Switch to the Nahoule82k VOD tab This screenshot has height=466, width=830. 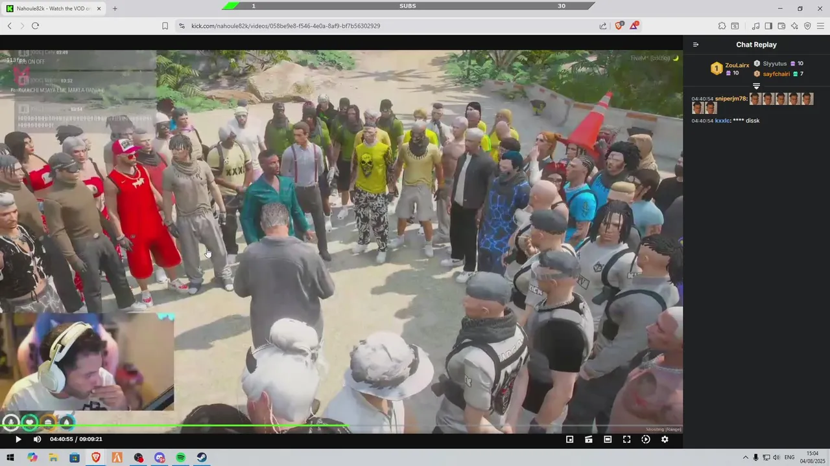pyautogui.click(x=53, y=8)
